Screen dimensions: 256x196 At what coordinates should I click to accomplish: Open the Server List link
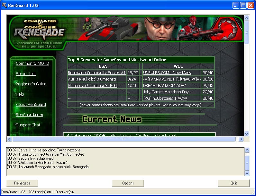coord(26,74)
